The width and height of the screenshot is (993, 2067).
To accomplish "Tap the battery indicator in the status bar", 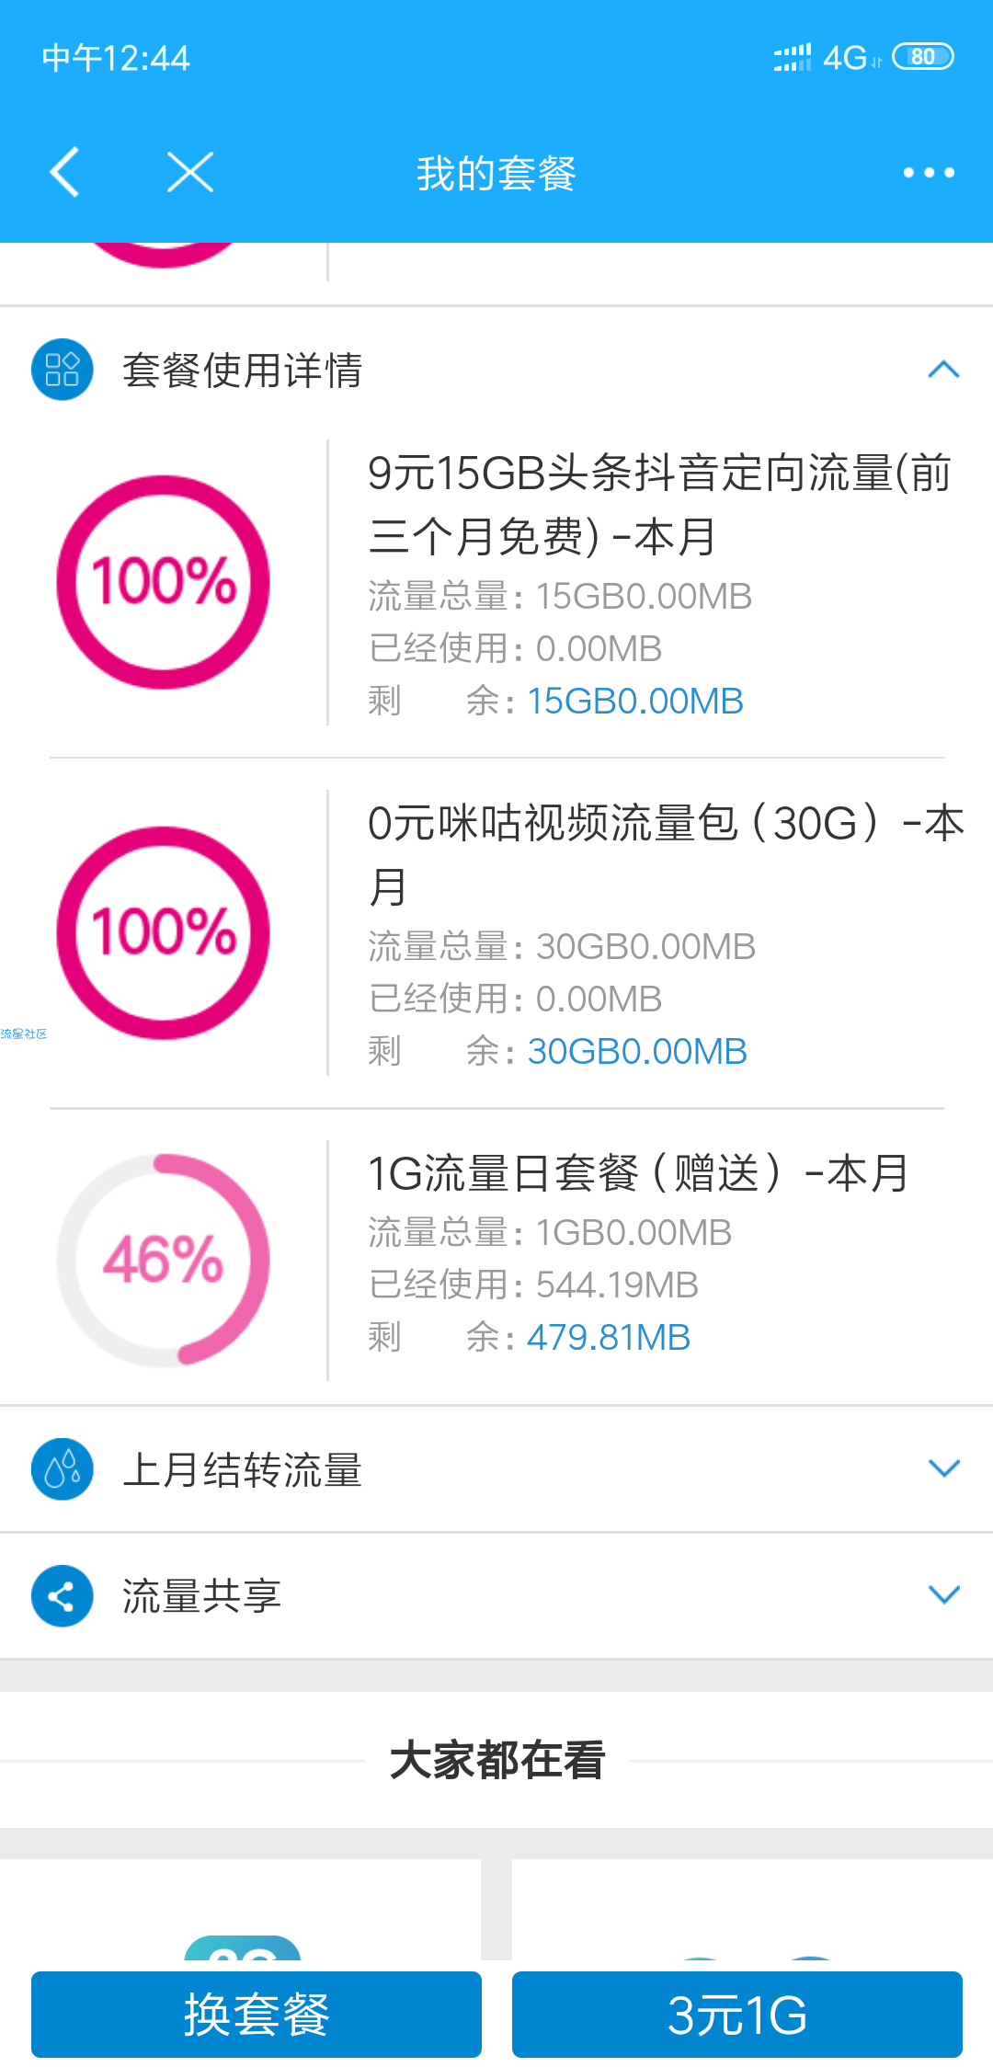I will (x=923, y=57).
